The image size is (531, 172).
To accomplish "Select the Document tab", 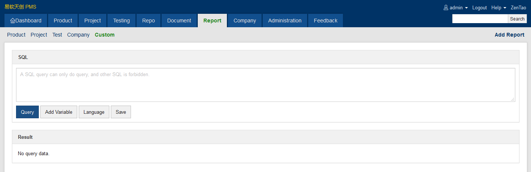I will 179,21.
